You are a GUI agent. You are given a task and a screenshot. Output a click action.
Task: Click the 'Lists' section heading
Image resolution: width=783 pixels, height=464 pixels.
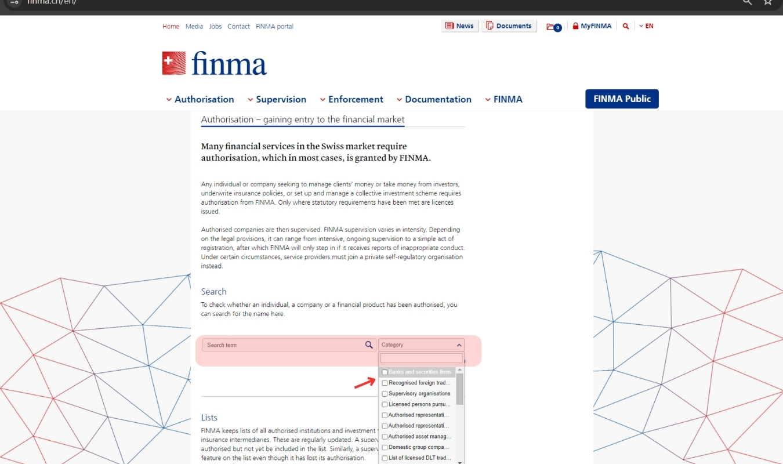click(x=209, y=417)
